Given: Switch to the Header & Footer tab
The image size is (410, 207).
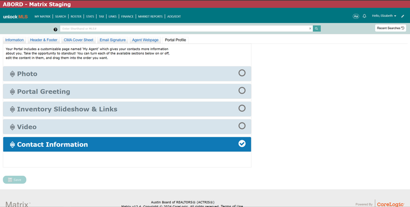Looking at the screenshot, I should (44, 40).
